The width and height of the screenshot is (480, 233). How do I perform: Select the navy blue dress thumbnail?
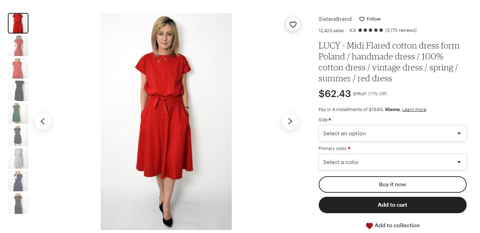18,181
